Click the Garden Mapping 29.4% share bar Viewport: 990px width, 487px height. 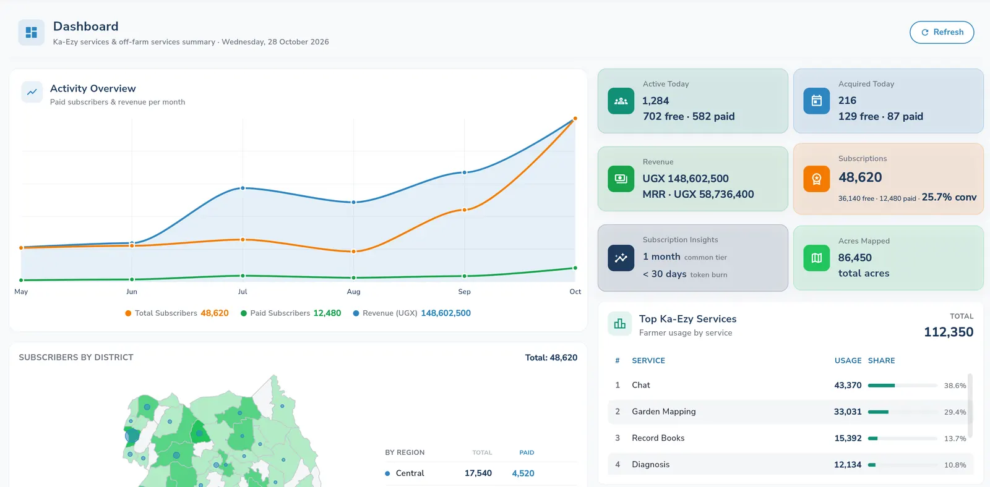902,412
